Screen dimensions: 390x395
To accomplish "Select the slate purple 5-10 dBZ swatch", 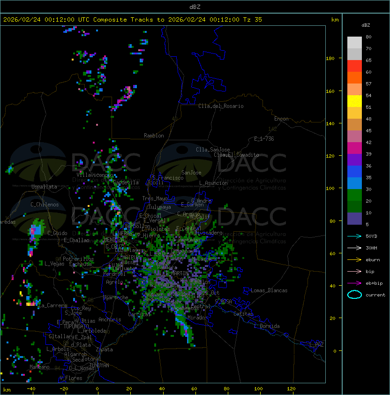I will 354,219.
